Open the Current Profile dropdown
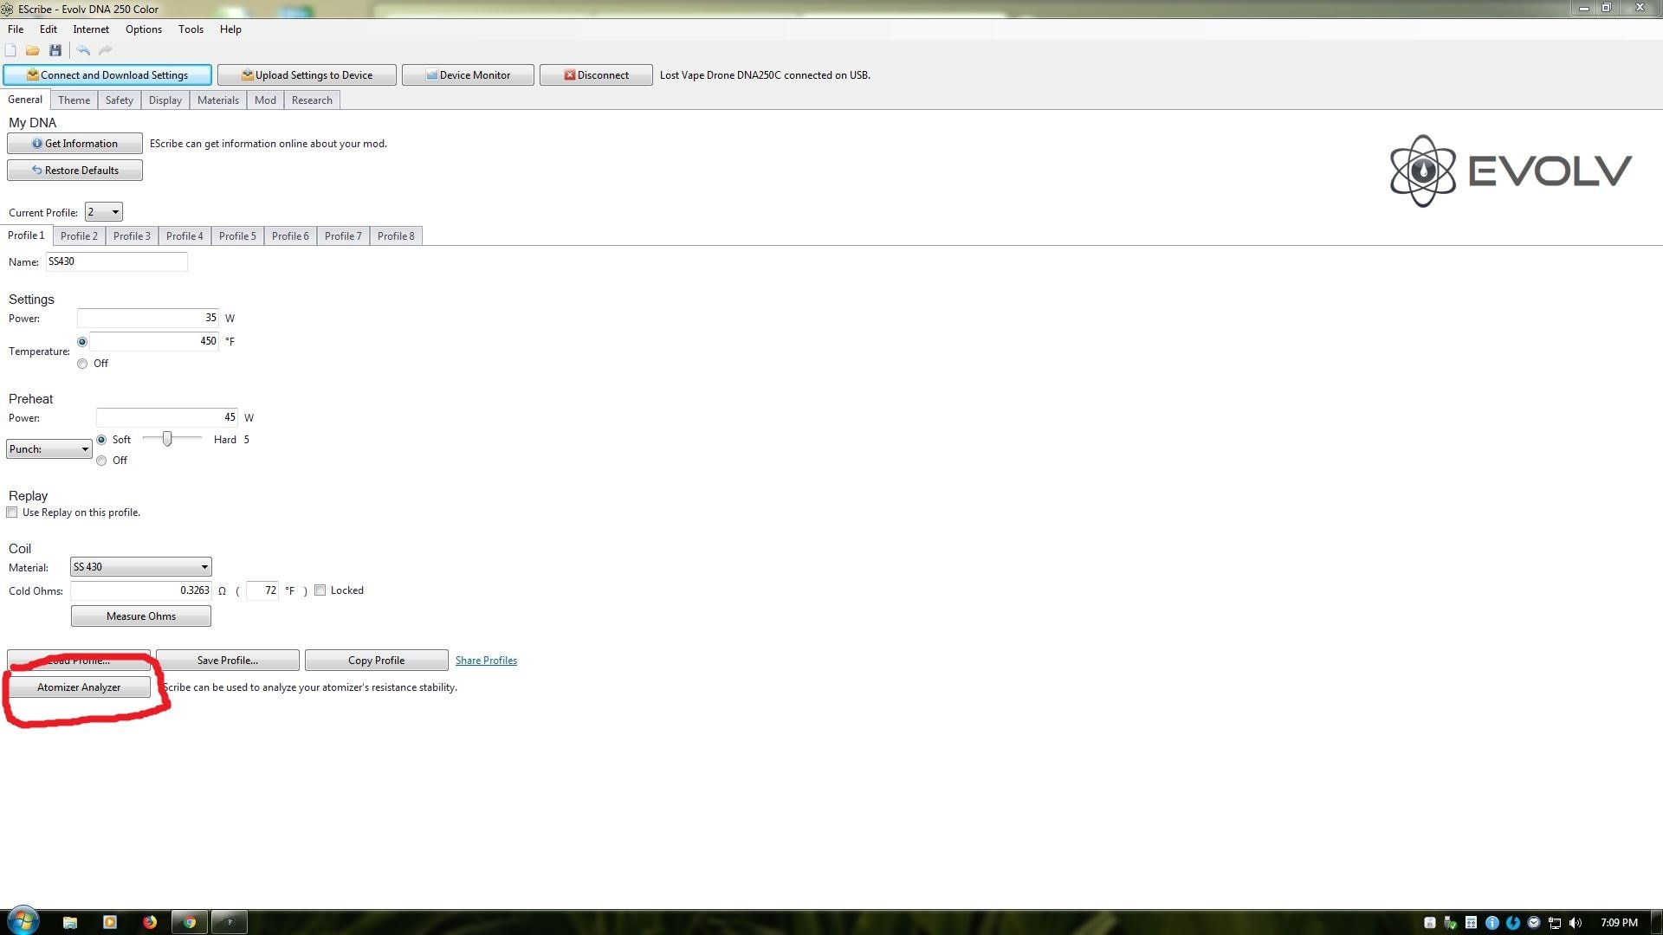The width and height of the screenshot is (1663, 935). (x=103, y=212)
